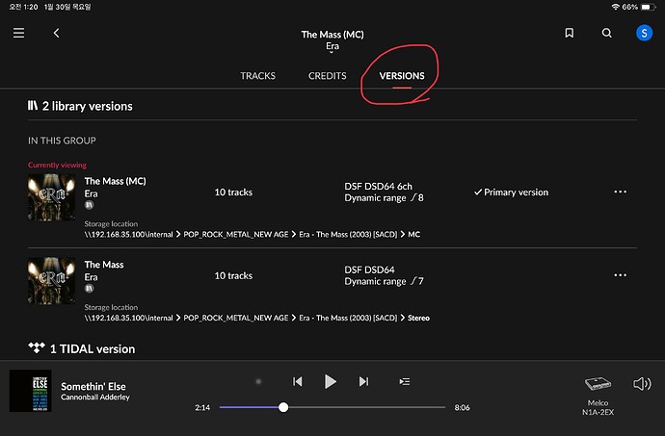Click the TIDAL logo icon
Screen dimensions: 665x436
click(37, 347)
